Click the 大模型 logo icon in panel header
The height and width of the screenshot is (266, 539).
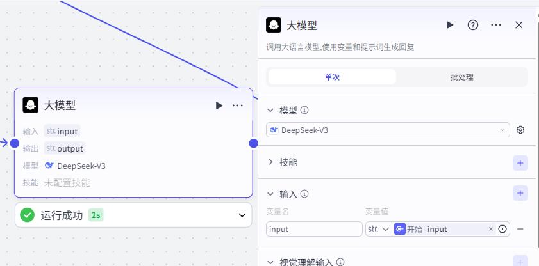(x=274, y=25)
